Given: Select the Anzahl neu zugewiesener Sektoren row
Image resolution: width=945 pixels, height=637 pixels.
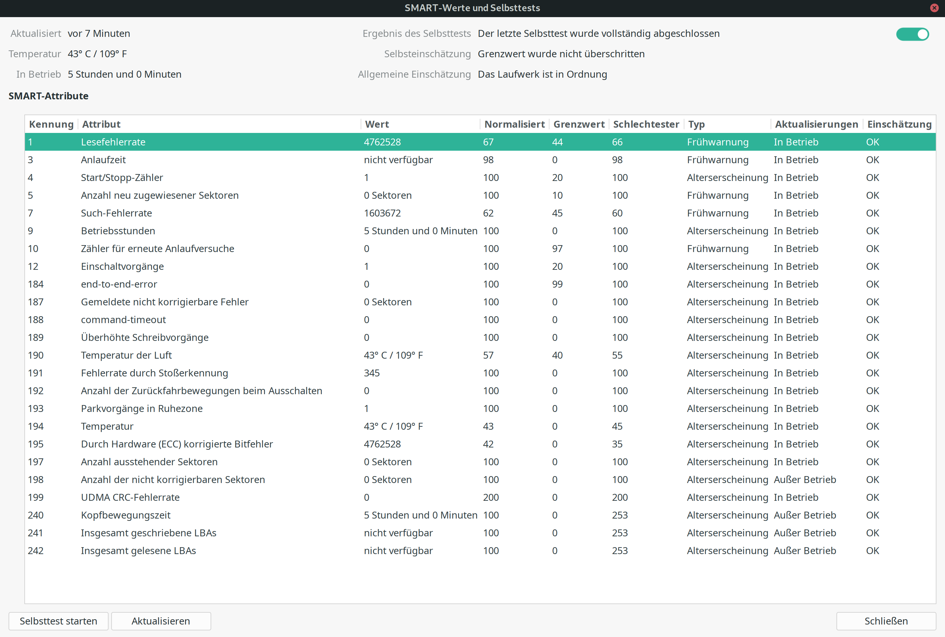Looking at the screenshot, I should click(x=160, y=195).
